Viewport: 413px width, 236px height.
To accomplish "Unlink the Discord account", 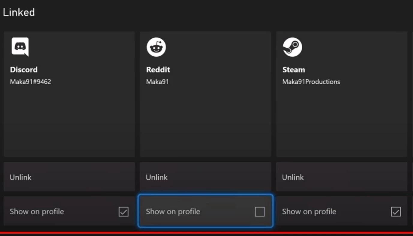I will click(69, 177).
